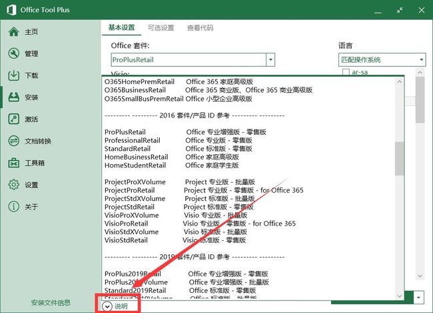This screenshot has height=313, width=433.
Task: Select the 工具箱 menu label
Action: (x=35, y=163)
